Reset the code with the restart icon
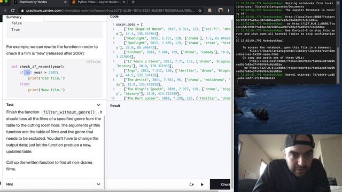 (191, 185)
